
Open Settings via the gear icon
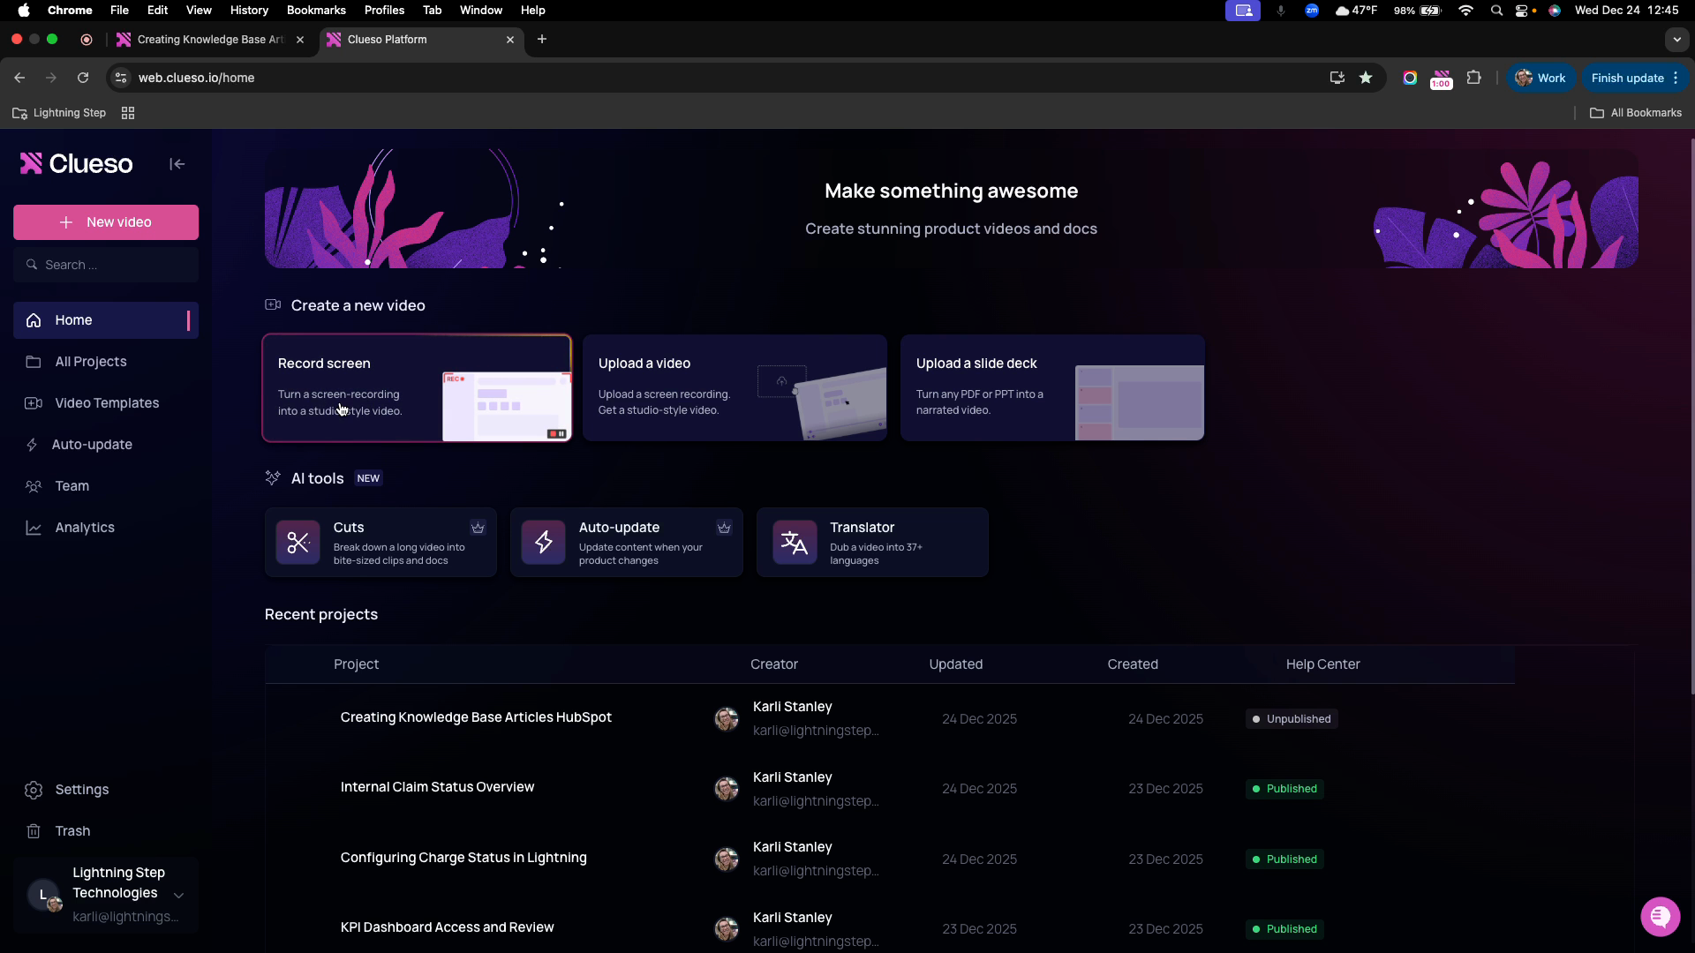click(82, 790)
